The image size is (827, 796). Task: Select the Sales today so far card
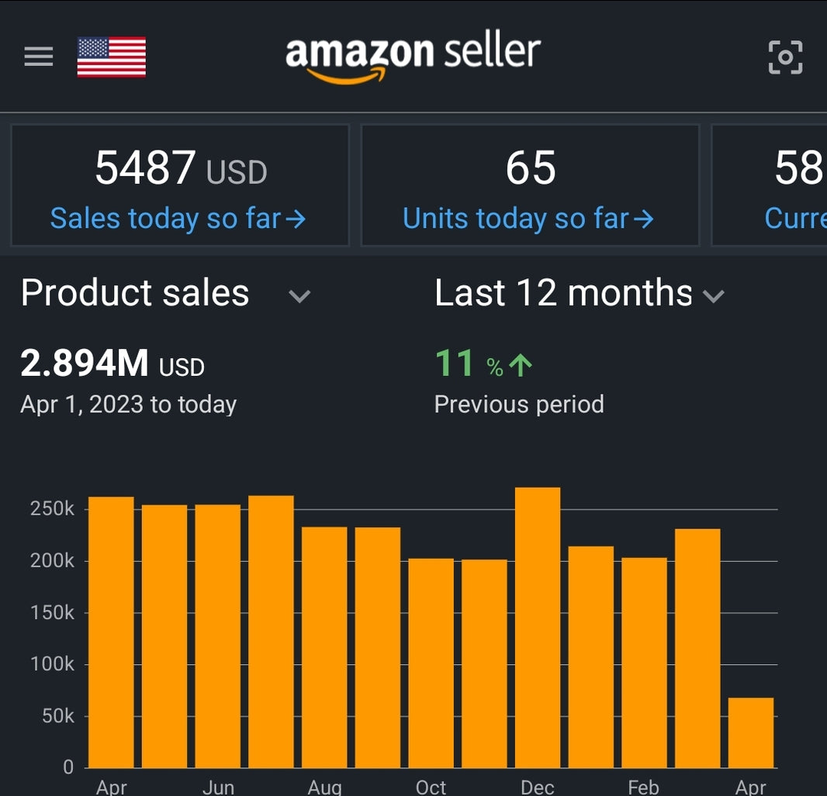click(179, 184)
